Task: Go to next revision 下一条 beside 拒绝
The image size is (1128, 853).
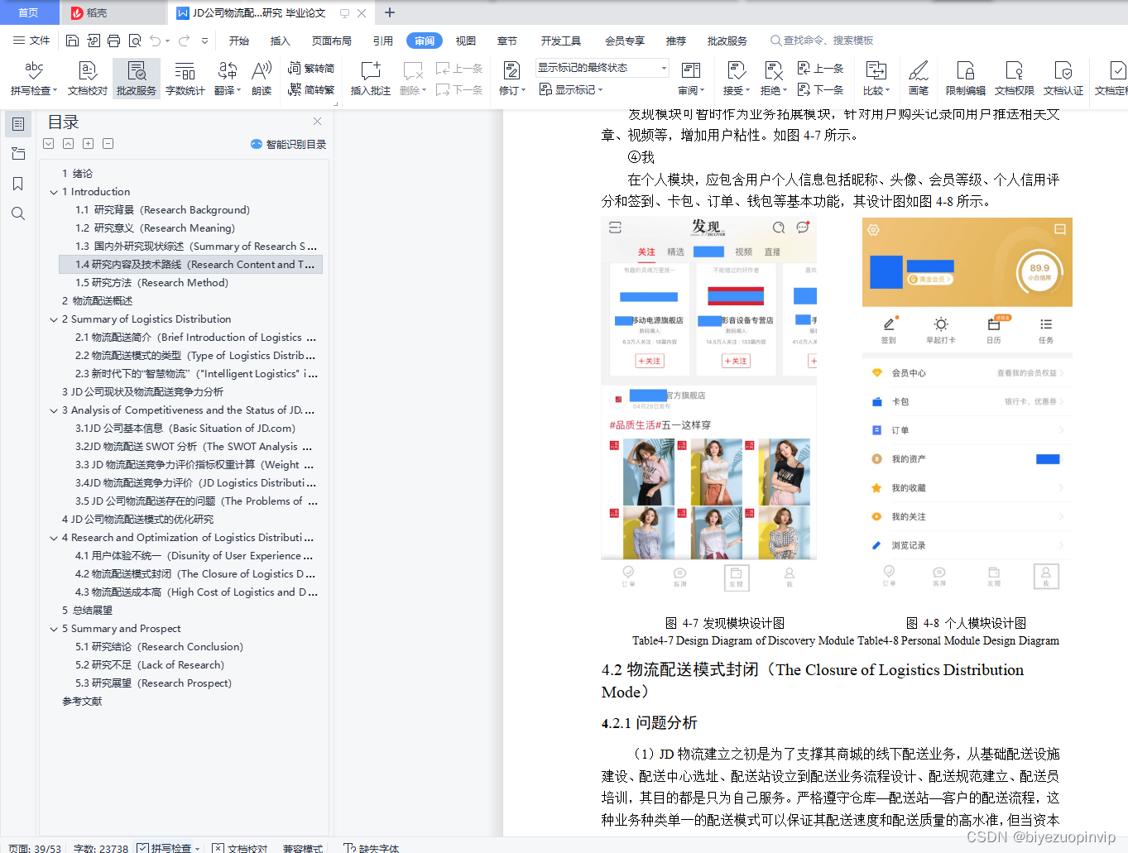Action: [820, 89]
